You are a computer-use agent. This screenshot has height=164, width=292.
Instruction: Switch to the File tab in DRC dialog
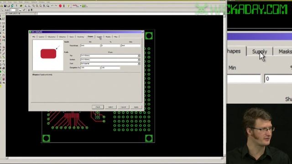[x=34, y=37]
